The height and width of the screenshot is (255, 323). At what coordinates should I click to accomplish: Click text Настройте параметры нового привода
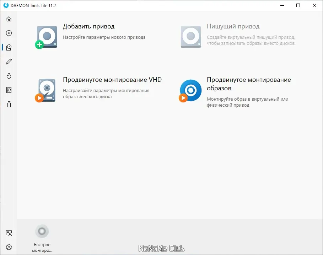(104, 37)
